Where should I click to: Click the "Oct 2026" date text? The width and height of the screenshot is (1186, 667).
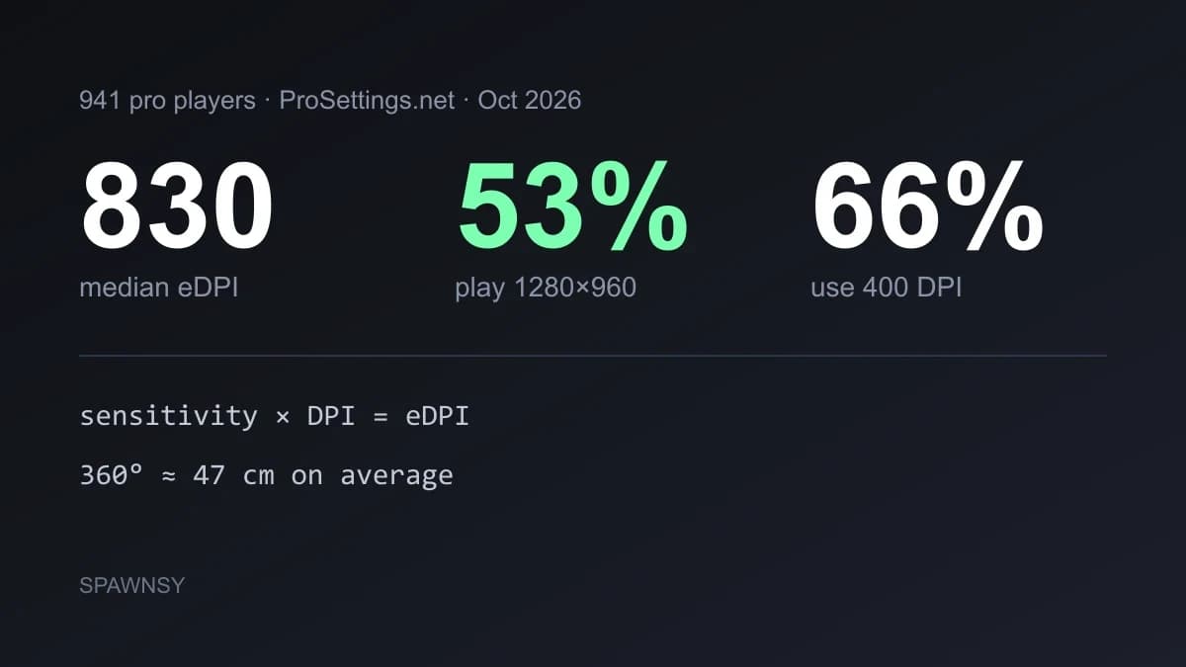(530, 101)
